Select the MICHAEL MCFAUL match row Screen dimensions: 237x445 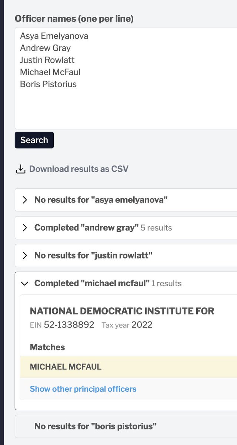[x=128, y=367]
